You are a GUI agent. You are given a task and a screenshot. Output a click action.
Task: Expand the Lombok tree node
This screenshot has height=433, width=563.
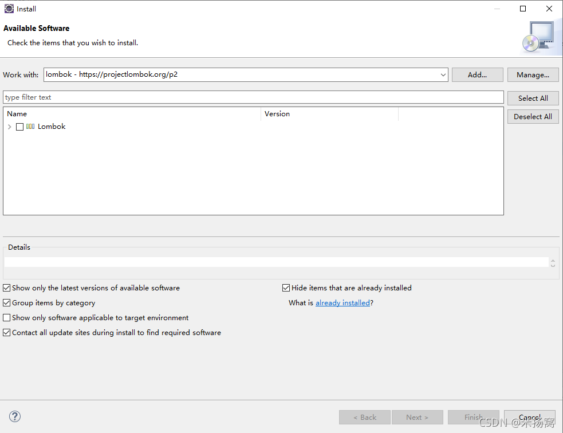(x=9, y=127)
